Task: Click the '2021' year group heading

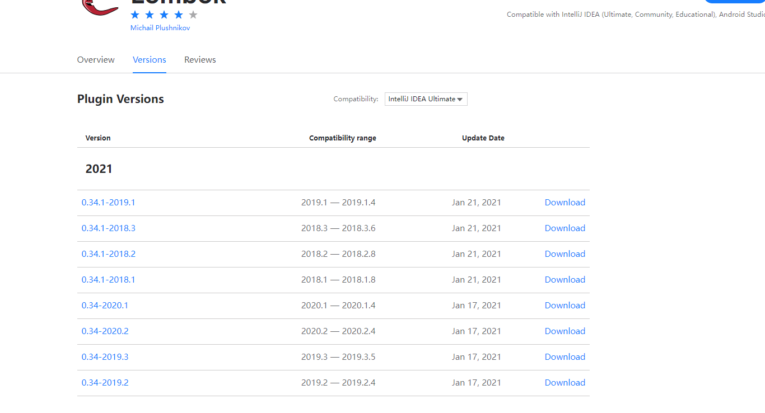Action: pyautogui.click(x=99, y=169)
